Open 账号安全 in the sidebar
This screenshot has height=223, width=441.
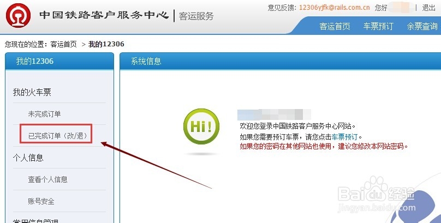pyautogui.click(x=41, y=201)
